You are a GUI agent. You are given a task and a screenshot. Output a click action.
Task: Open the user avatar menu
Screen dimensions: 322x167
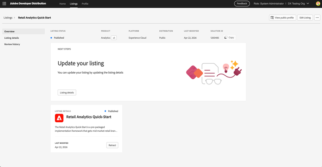318,4
